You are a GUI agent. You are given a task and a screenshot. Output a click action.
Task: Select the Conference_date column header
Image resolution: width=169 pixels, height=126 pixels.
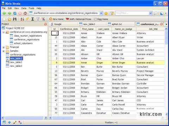pyautogui.click(x=69, y=29)
